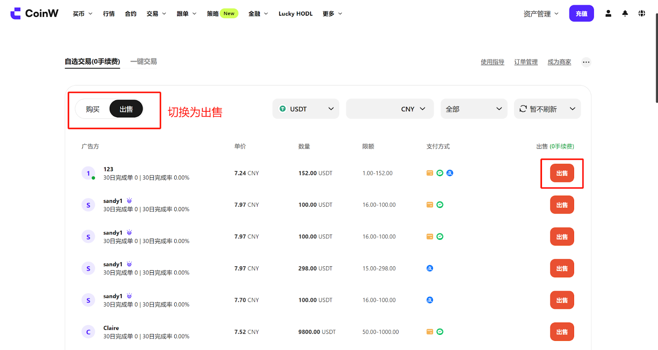Click 出售 for advertiser 123

pos(562,173)
